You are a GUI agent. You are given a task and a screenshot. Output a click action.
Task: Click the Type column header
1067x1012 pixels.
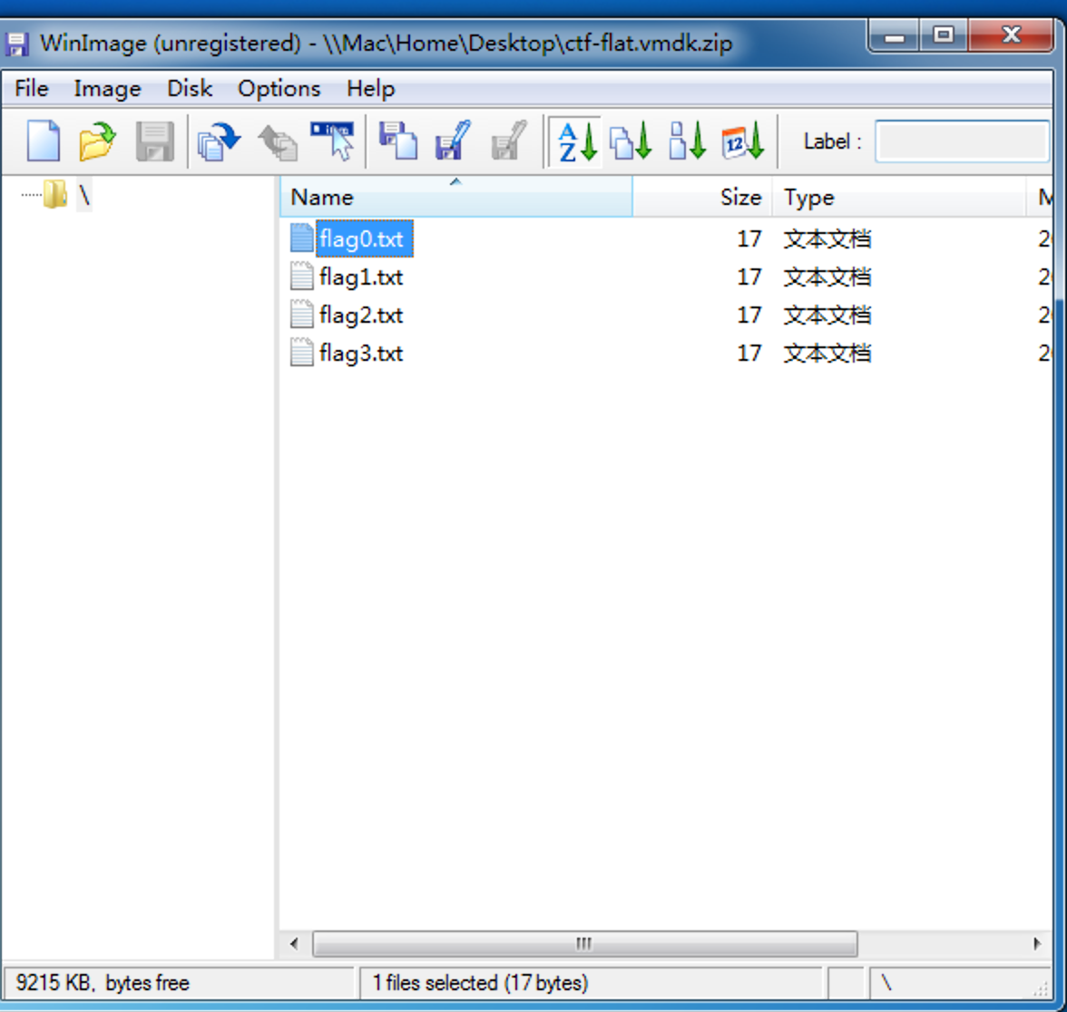899,198
